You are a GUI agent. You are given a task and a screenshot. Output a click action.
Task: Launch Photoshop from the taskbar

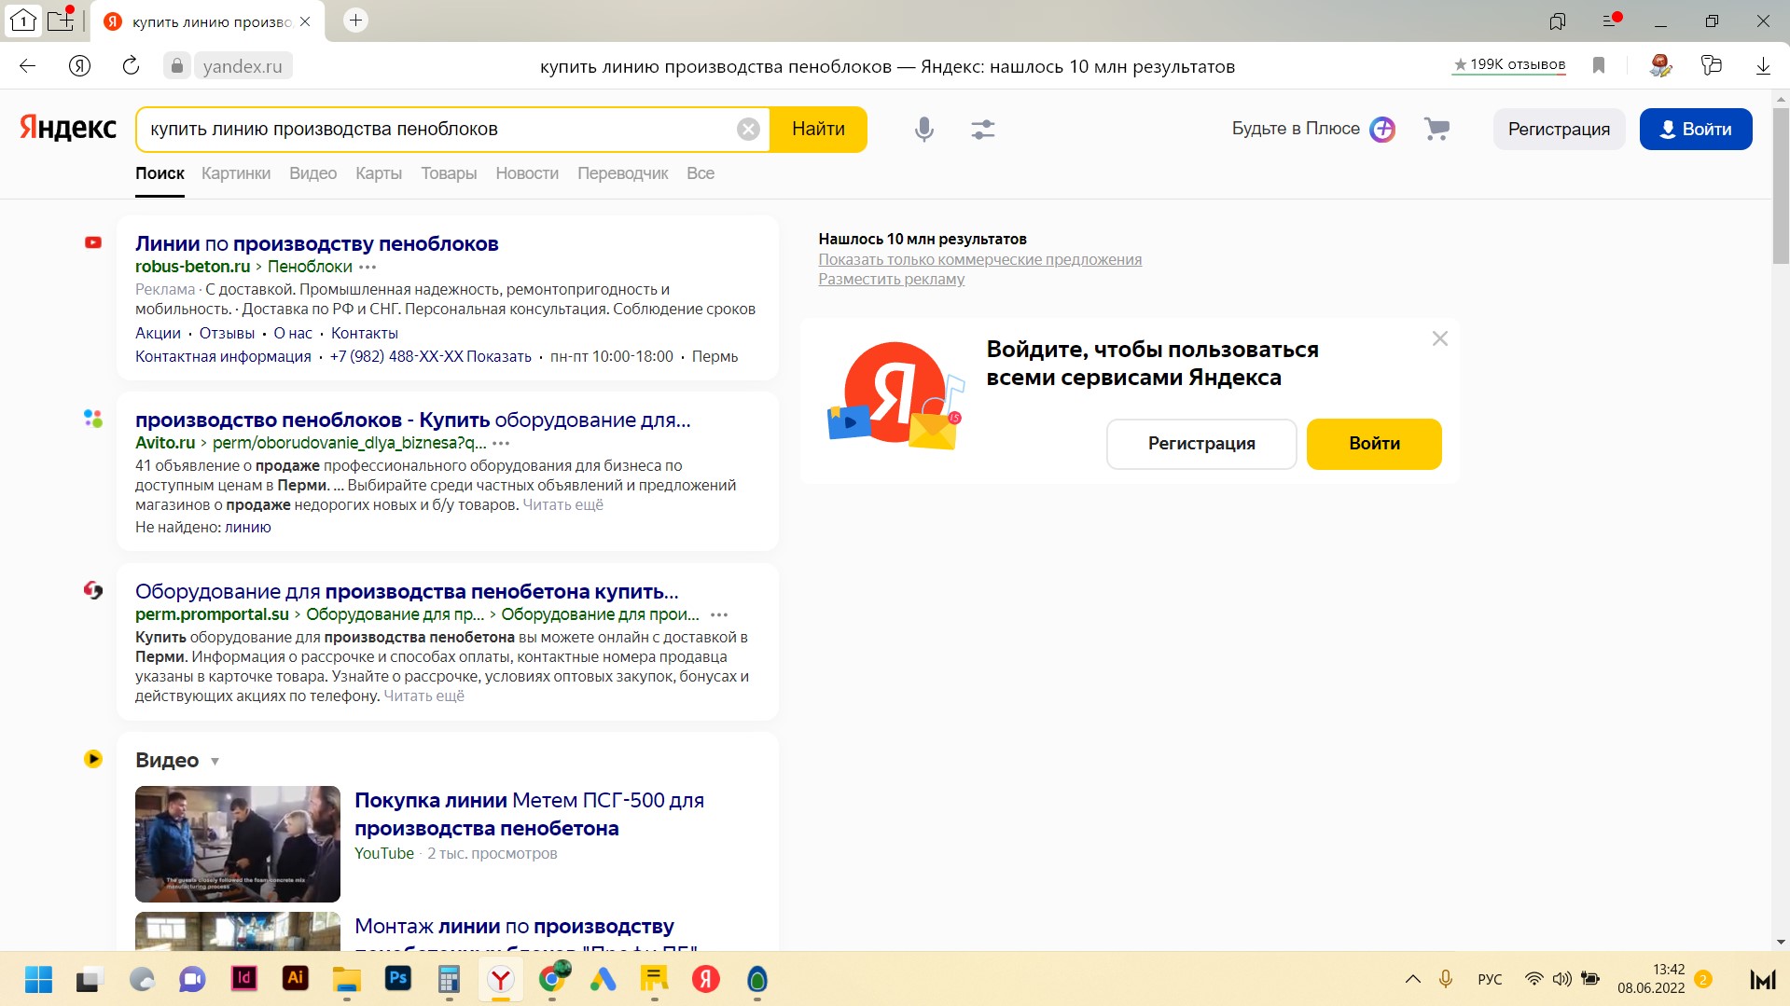click(397, 980)
